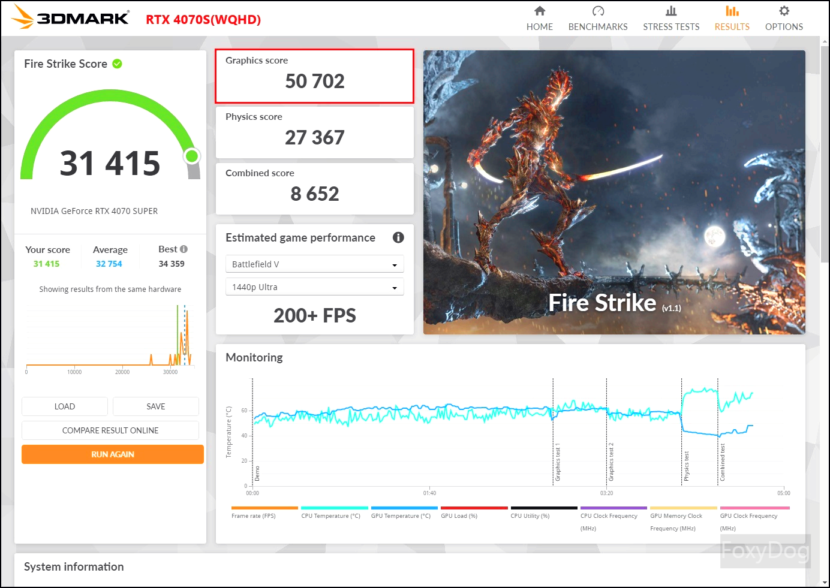This screenshot has height=588, width=830.
Task: Click the green dot on the score gauge
Action: coord(192,156)
